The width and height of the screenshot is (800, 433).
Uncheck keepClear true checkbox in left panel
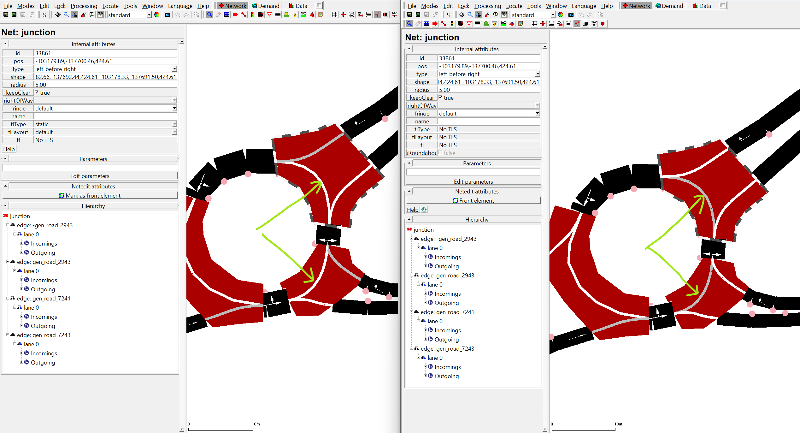37,92
